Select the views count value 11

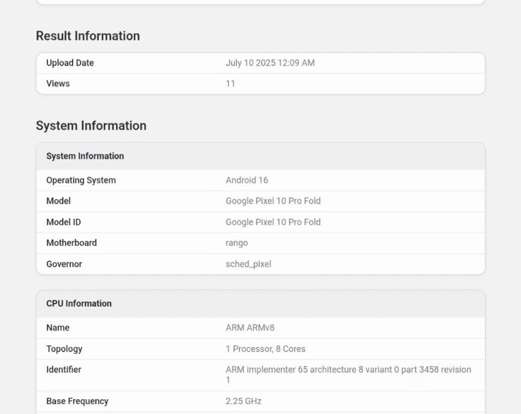[x=230, y=84]
